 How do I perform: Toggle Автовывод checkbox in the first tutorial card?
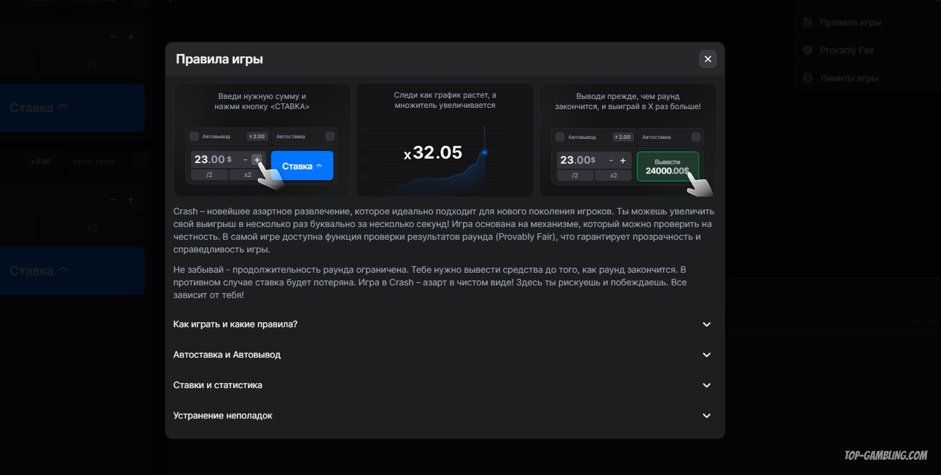[x=194, y=136]
